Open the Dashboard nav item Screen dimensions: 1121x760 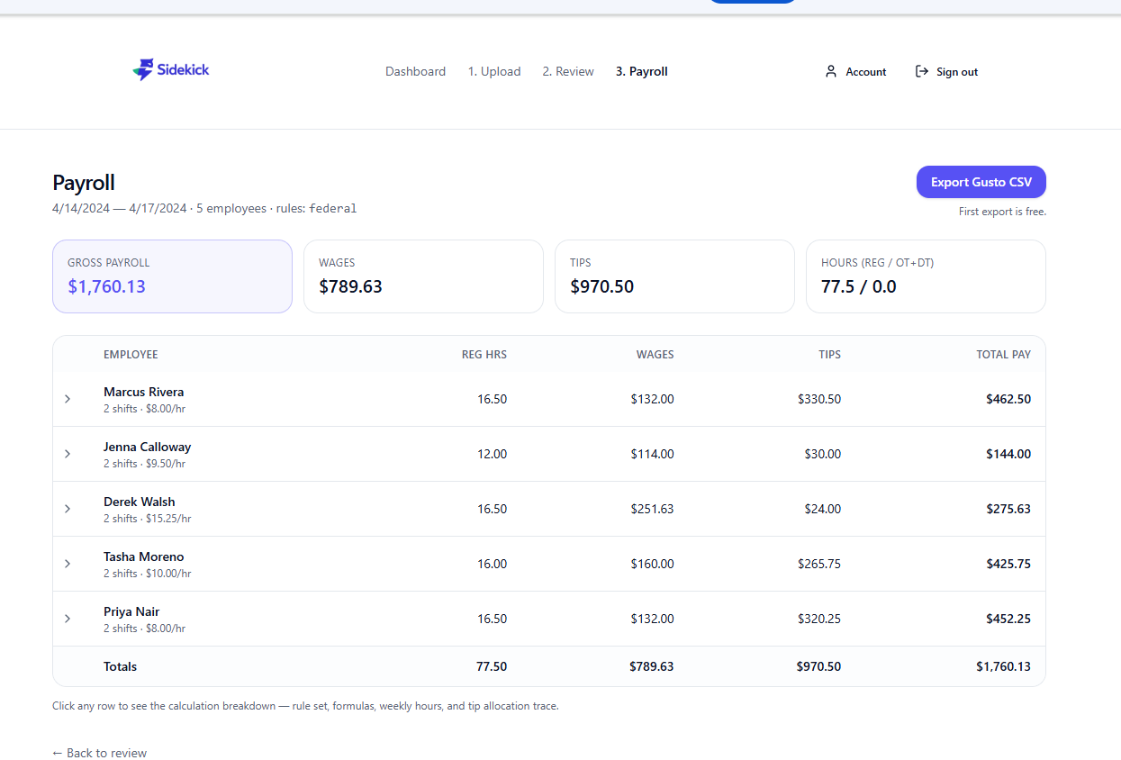[415, 71]
